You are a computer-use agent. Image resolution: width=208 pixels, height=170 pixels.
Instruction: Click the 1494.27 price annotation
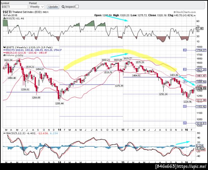(40, 69)
